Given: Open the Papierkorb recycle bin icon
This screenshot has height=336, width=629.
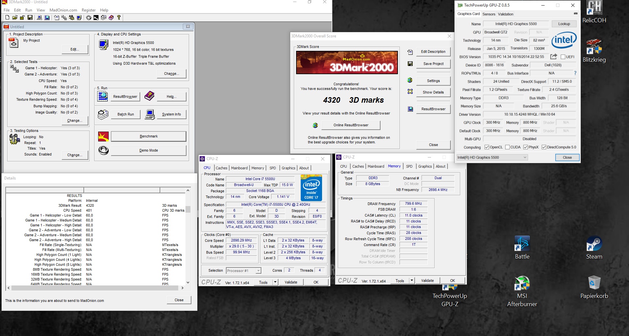Looking at the screenshot, I should 594,287.
